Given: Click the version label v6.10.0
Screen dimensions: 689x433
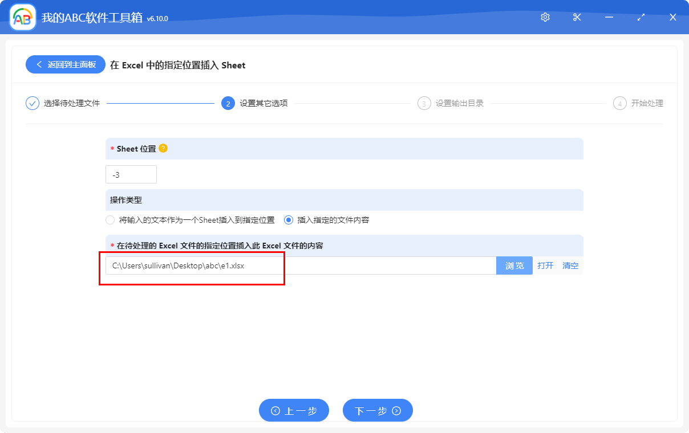Looking at the screenshot, I should [157, 19].
